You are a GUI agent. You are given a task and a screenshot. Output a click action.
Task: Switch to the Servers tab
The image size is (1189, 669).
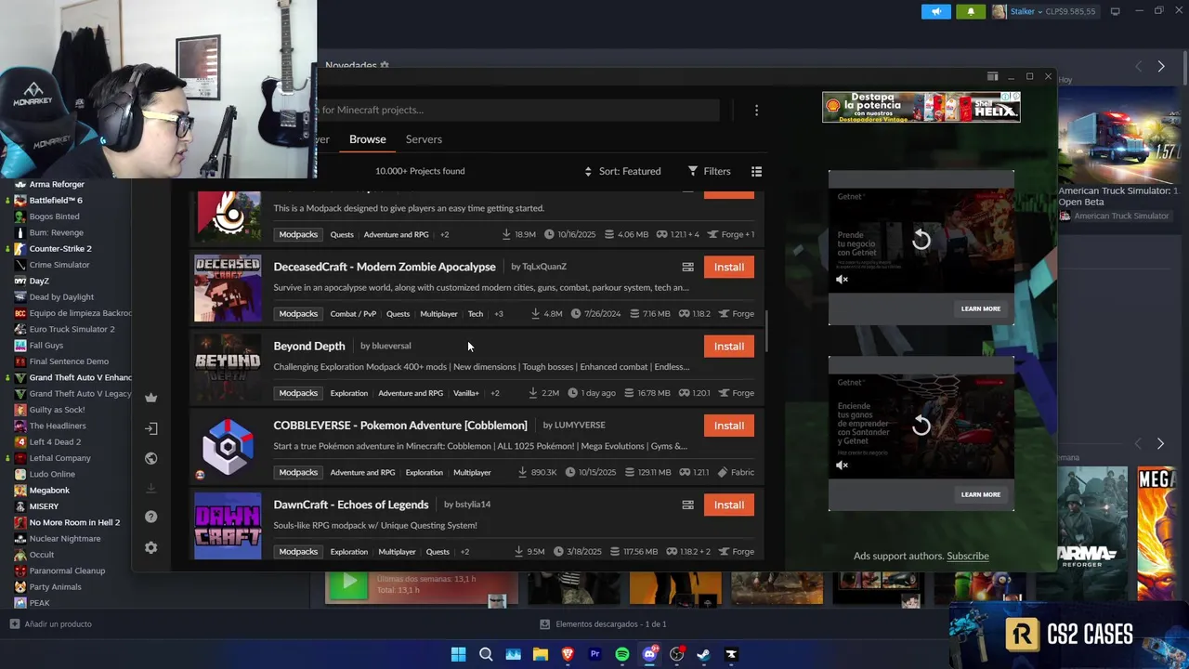[424, 139]
